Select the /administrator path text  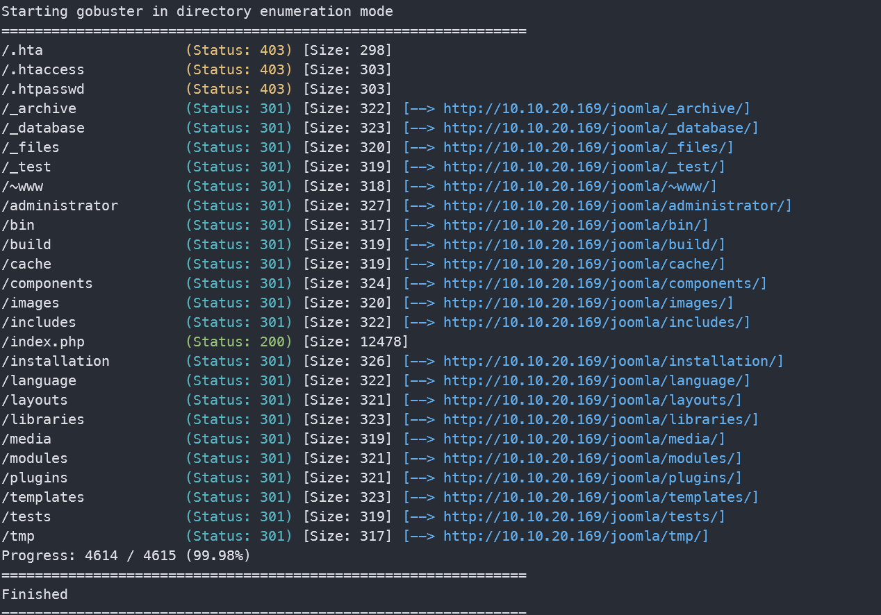pos(60,205)
